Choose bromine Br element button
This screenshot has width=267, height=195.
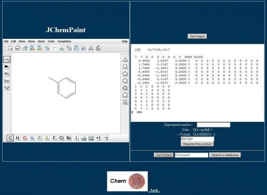[x=69, y=138]
